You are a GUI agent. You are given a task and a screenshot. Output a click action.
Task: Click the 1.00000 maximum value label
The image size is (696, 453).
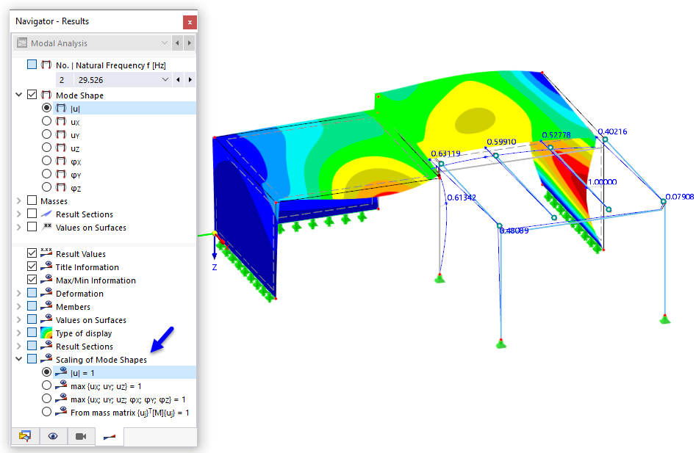[x=603, y=182]
